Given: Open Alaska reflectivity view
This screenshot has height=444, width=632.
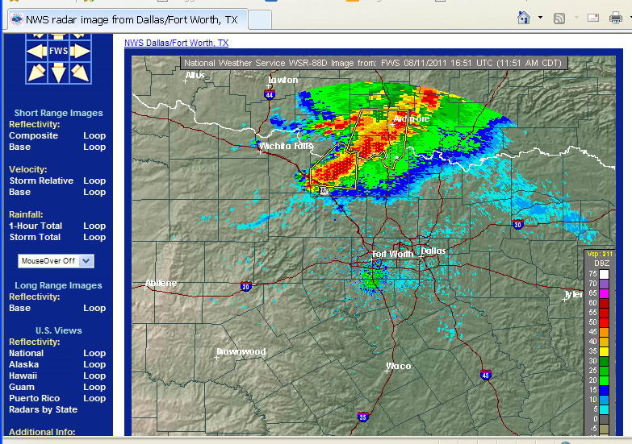Looking at the screenshot, I should click(23, 364).
